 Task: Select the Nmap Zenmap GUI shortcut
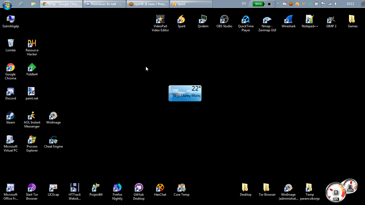click(267, 23)
